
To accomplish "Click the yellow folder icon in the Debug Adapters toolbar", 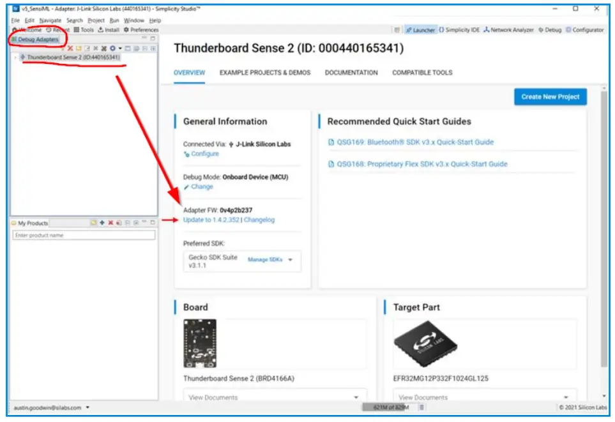I will (79, 49).
